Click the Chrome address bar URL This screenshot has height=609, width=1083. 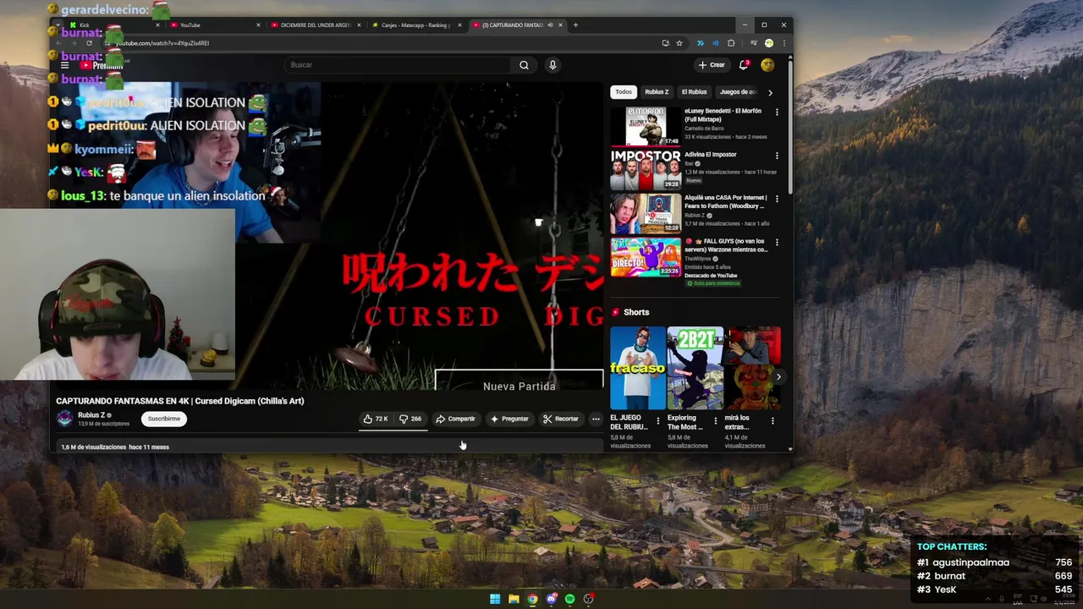[162, 43]
